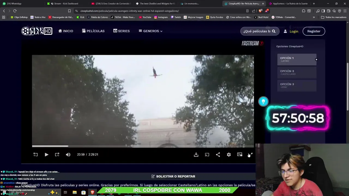Expand the GENEROS dropdown menu

[151, 31]
